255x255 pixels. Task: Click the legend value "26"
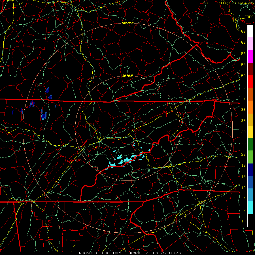243,143
